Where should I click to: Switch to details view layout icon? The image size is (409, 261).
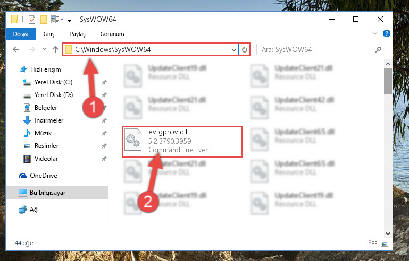tap(373, 243)
